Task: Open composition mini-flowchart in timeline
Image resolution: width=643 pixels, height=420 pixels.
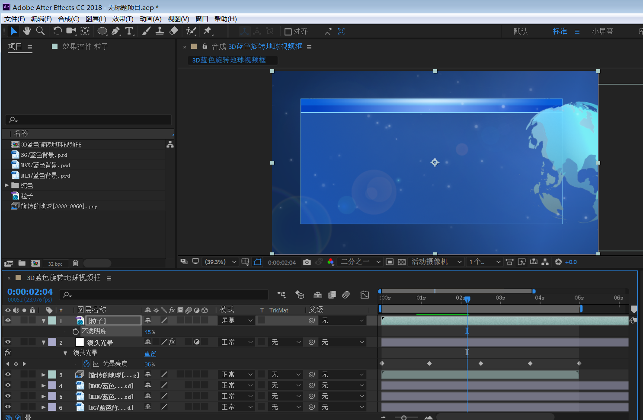Action: [x=282, y=295]
